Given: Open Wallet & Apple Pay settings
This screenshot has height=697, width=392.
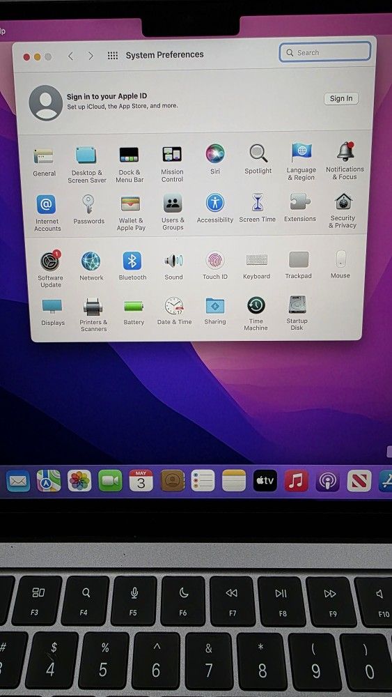Looking at the screenshot, I should [x=130, y=204].
